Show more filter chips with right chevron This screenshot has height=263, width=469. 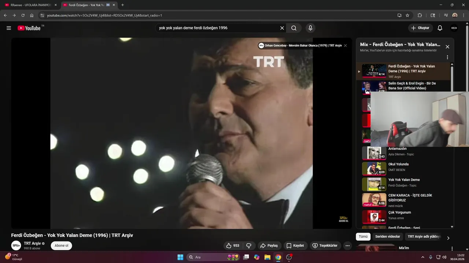448,238
